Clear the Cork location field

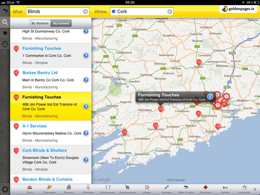pyautogui.click(x=170, y=11)
